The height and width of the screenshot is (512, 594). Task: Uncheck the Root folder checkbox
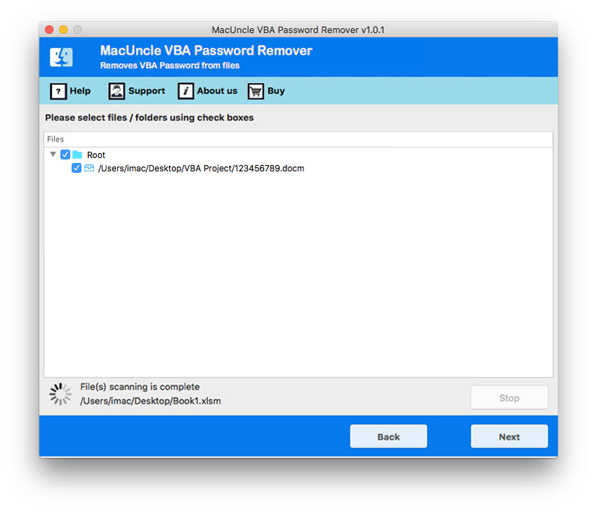(x=65, y=155)
